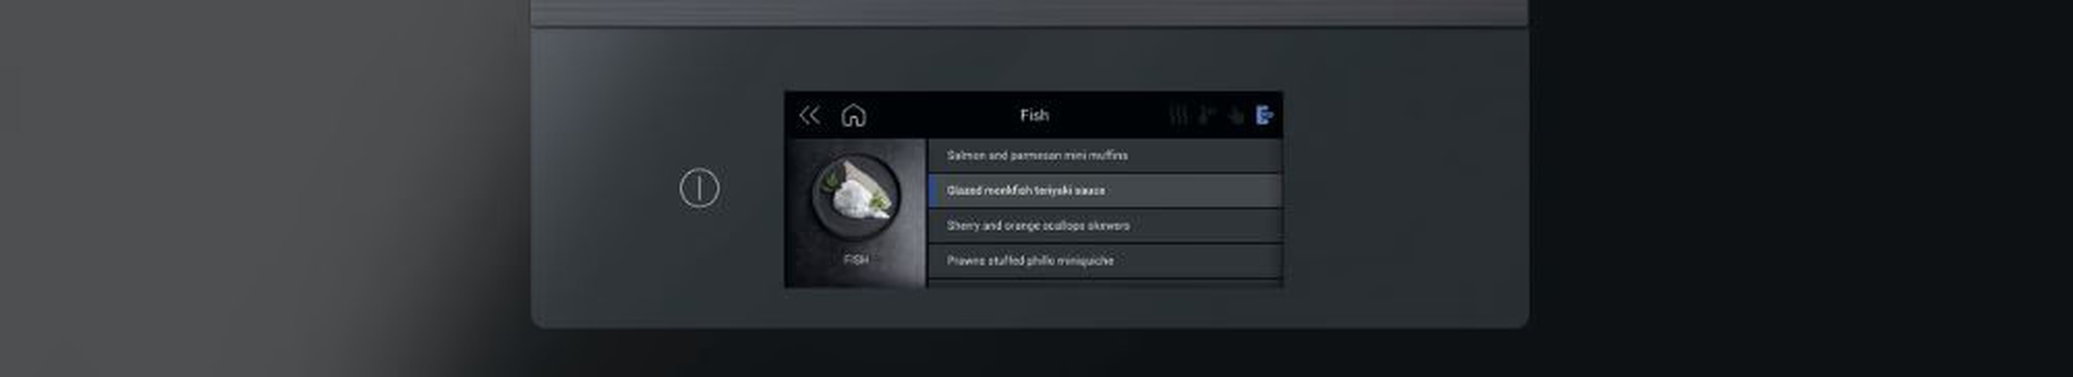
Task: Tap the oven power button
Action: click(699, 188)
